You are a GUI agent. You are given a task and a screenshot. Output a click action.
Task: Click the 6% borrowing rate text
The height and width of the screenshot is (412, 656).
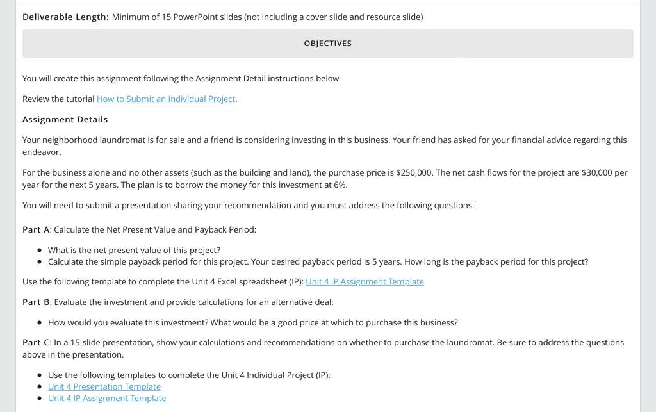(340, 185)
